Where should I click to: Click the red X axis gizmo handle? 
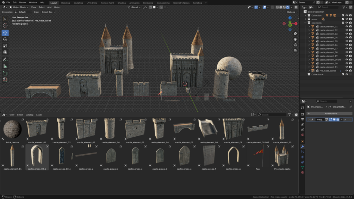(x=296, y=24)
